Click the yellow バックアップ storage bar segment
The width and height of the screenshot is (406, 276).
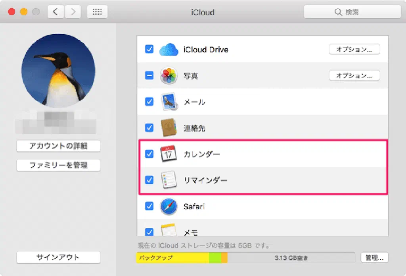[x=172, y=258]
